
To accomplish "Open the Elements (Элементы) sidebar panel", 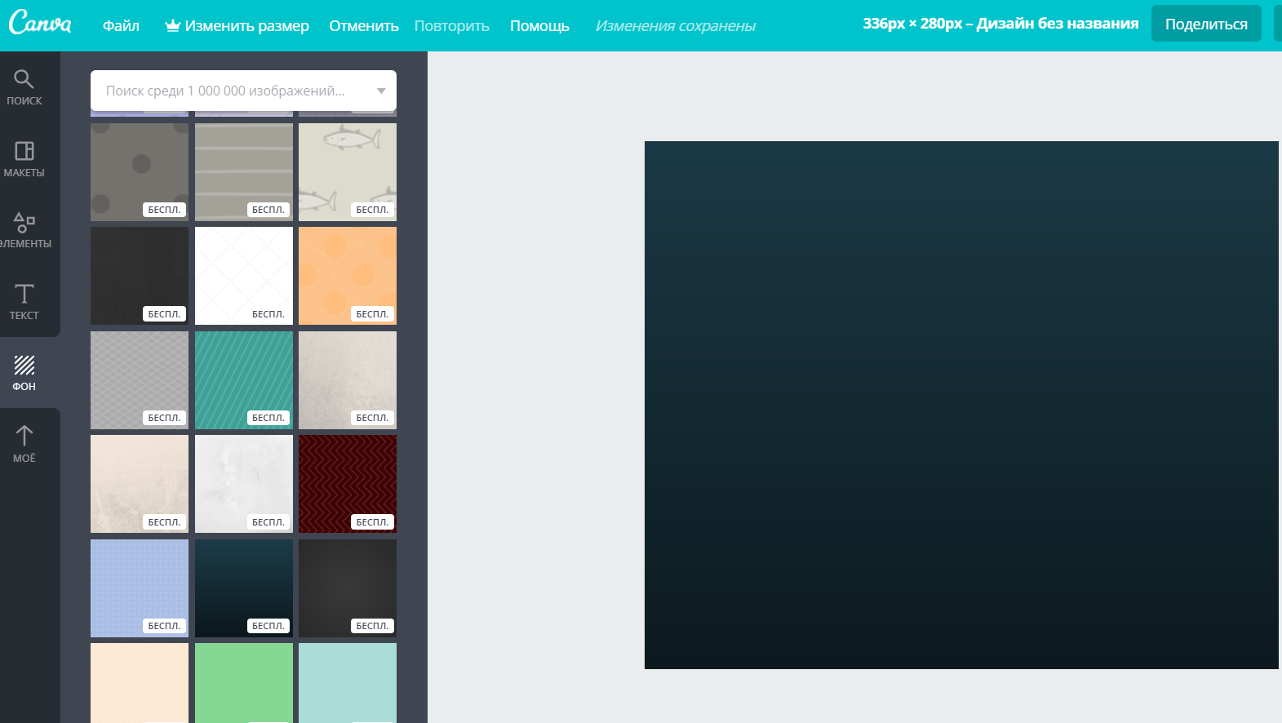I will (x=24, y=230).
